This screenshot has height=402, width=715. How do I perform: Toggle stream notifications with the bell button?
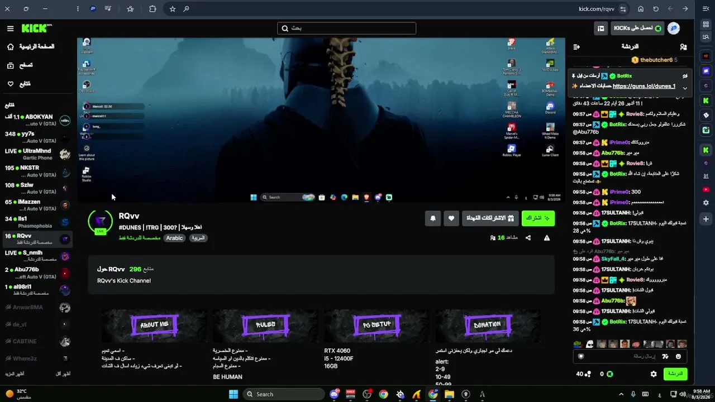(x=432, y=218)
